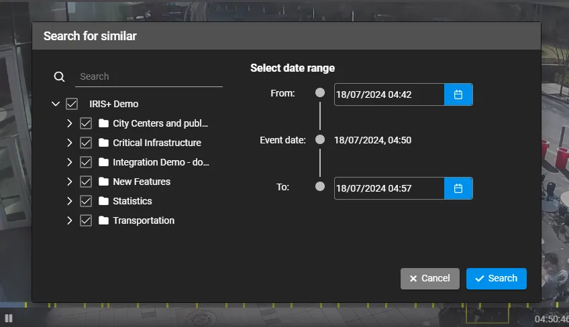Expand the City Centers and publ... folder
Image resolution: width=569 pixels, height=327 pixels.
[69, 123]
